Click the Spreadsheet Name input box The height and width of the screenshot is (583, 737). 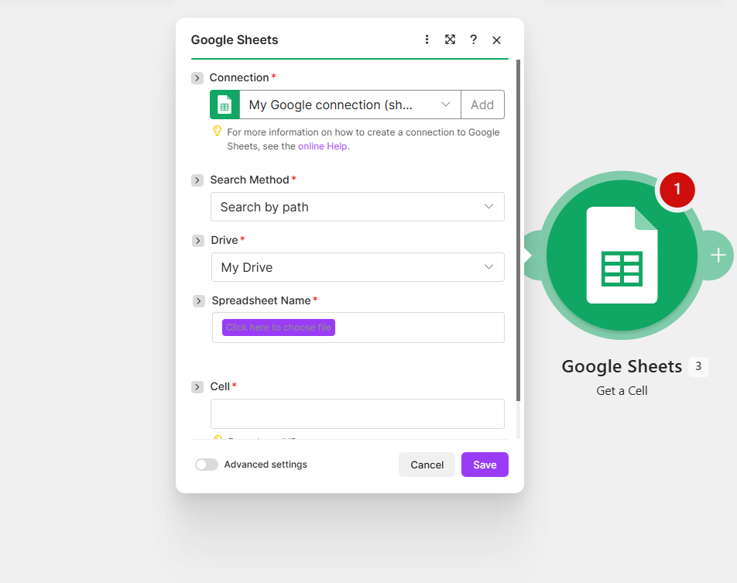click(x=358, y=328)
